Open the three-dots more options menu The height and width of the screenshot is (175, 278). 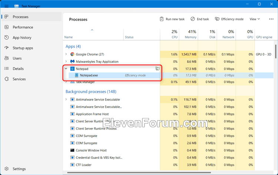click(271, 19)
